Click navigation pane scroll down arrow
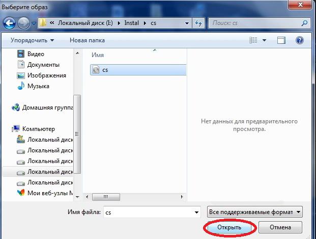The image size is (316, 239). 77,197
